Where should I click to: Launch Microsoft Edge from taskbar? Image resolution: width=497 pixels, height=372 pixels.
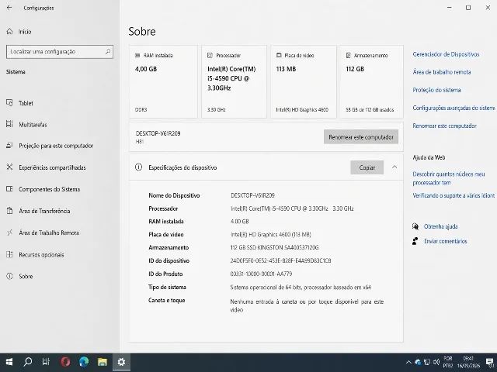click(84, 362)
